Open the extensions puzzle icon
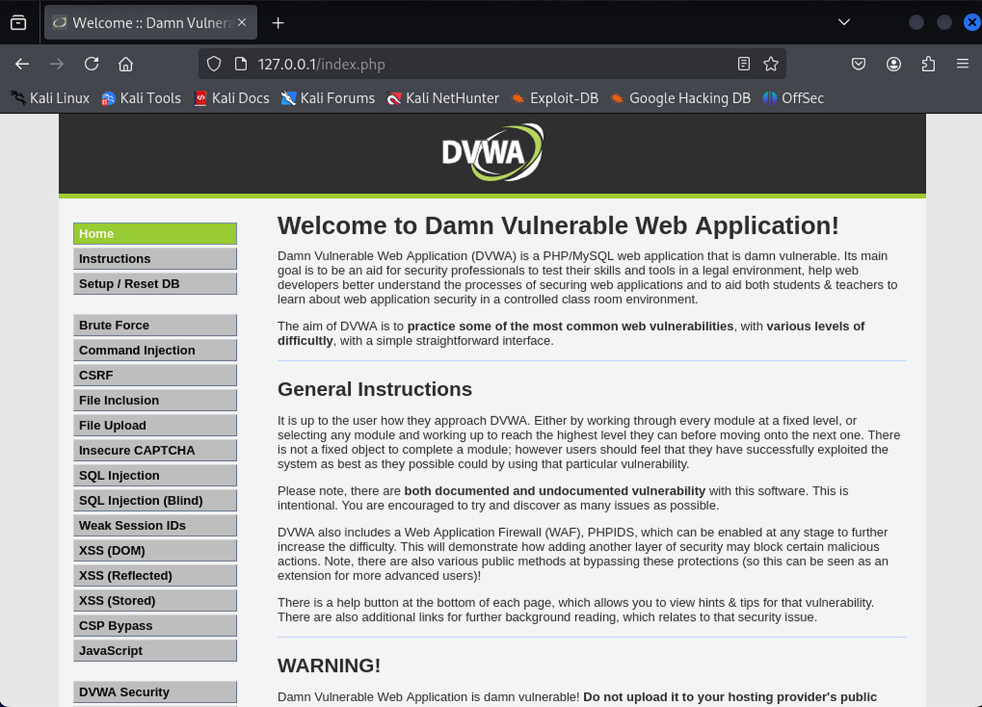Screen dimensions: 982x707 [x=929, y=64]
